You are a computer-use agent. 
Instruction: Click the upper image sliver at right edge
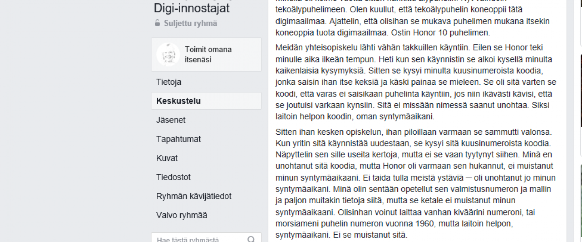[580, 91]
